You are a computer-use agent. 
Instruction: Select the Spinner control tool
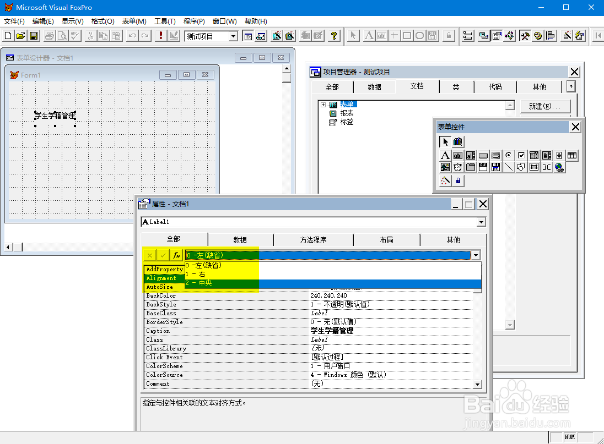559,155
